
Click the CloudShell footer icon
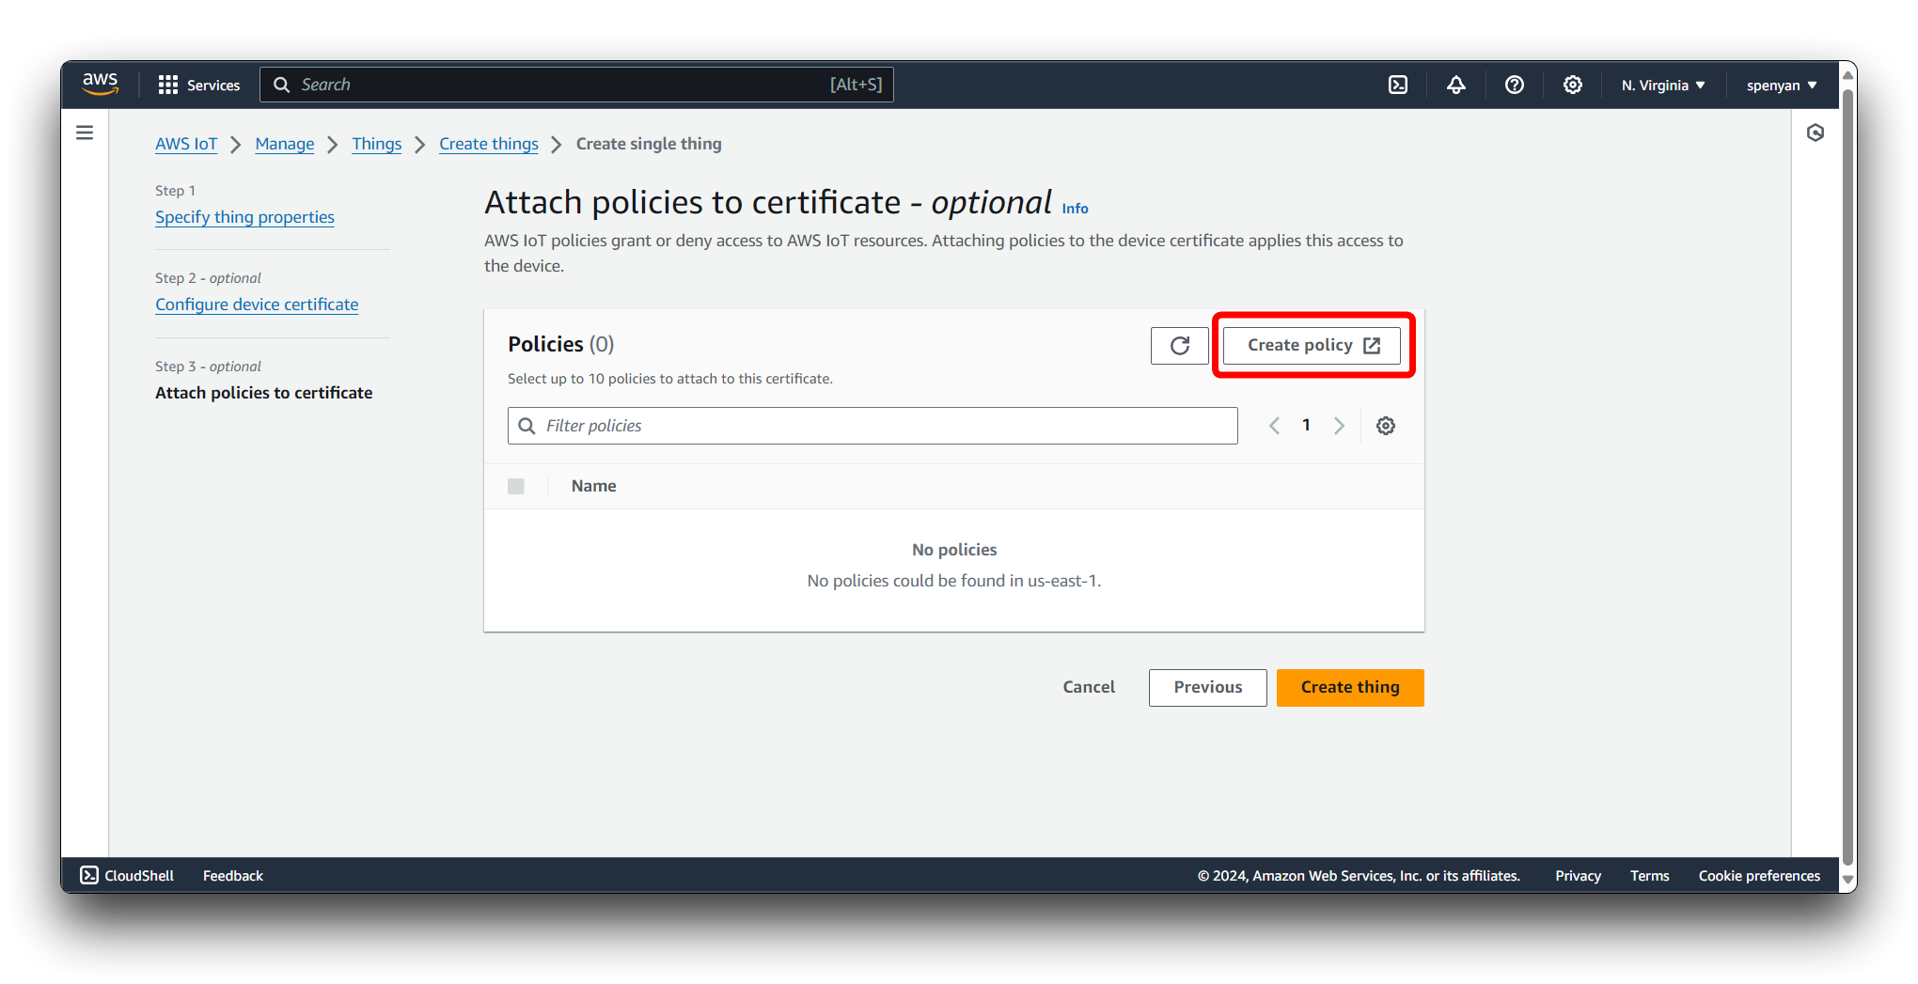89,875
